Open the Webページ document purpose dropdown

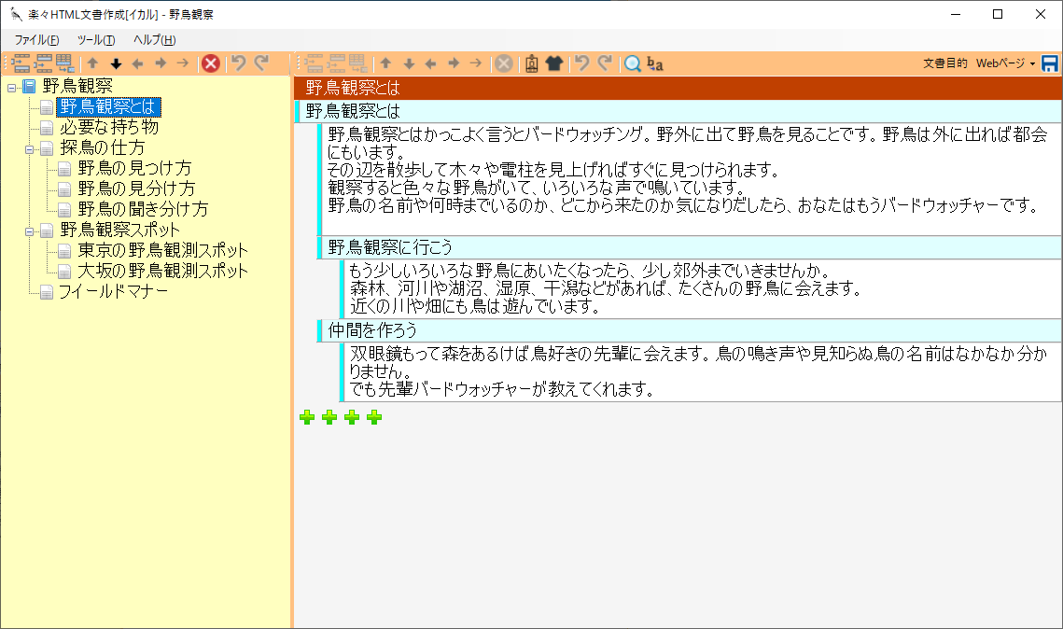tap(1005, 63)
